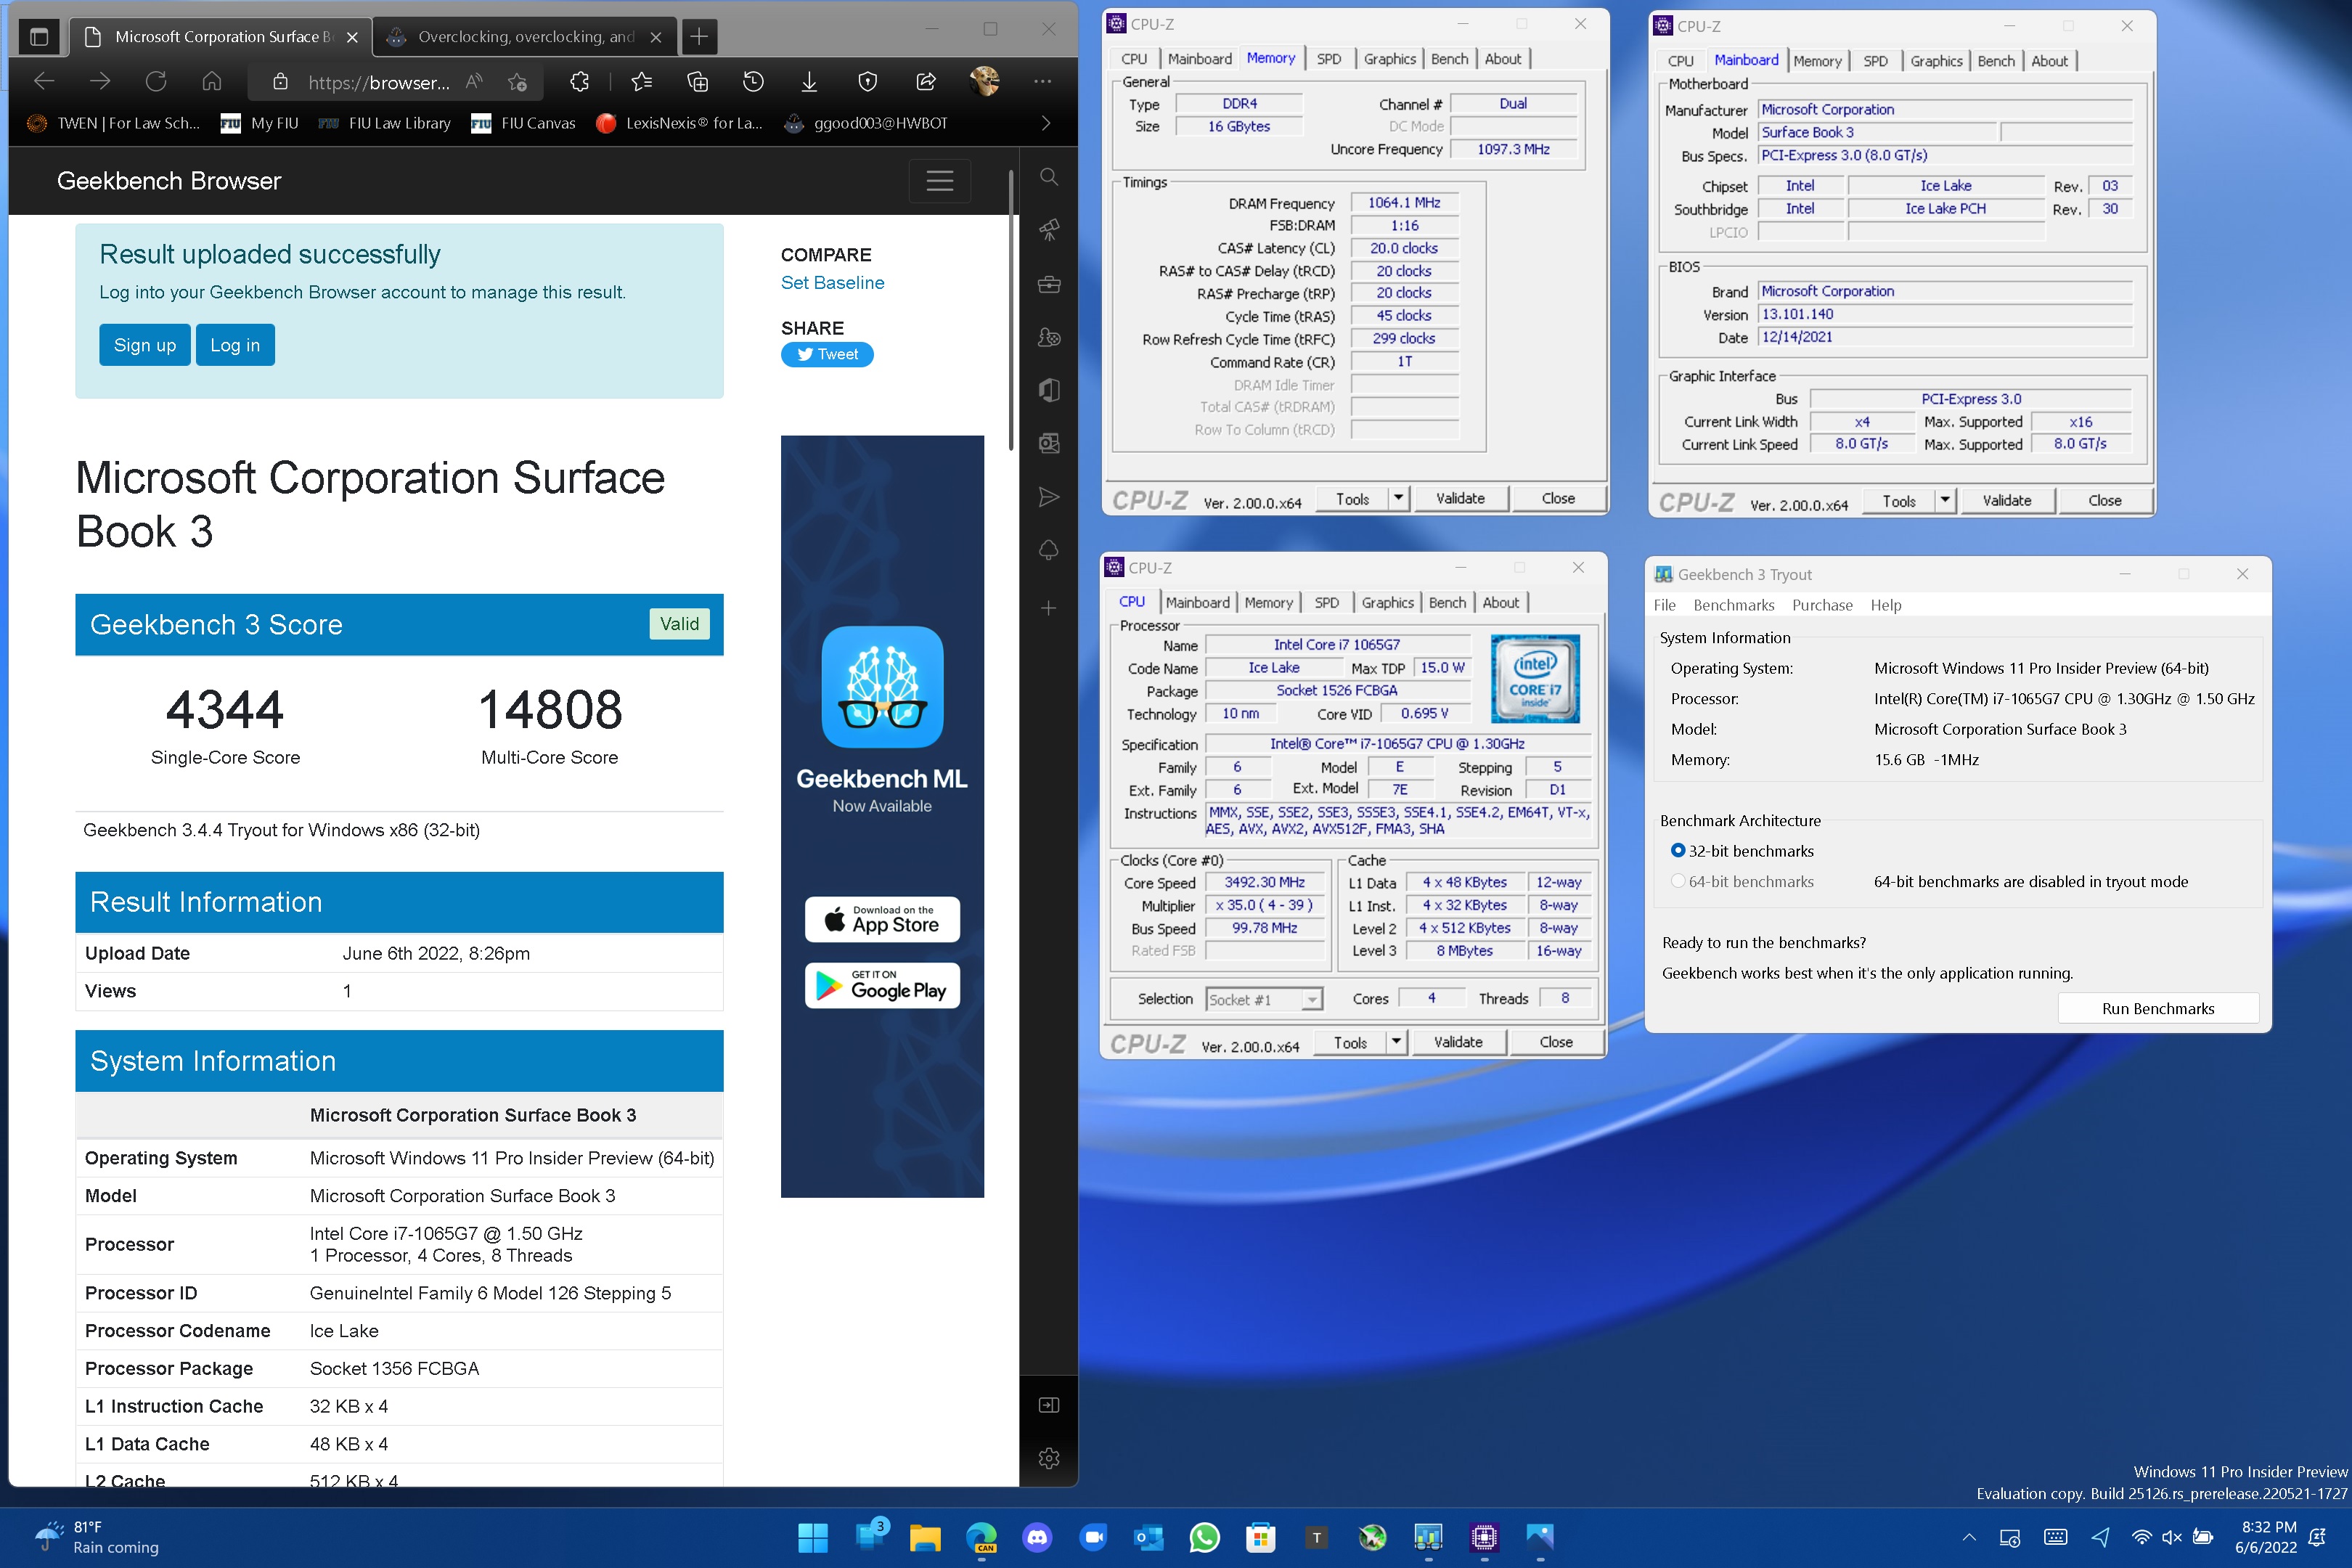This screenshot has width=2352, height=1568.
Task: Open the LexisNexis for Law bookmark
Action: click(680, 123)
